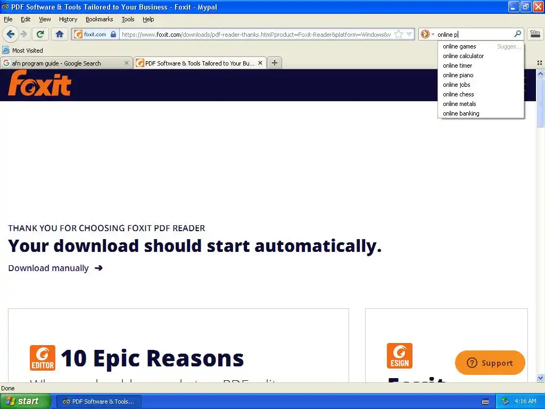Image resolution: width=545 pixels, height=409 pixels.
Task: Click the 10 Epic Reasons heading
Action: click(x=152, y=358)
